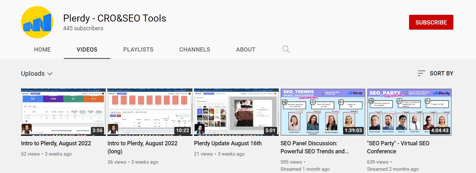The height and width of the screenshot is (173, 476).
Task: Open the Playlists tab
Action: [138, 50]
